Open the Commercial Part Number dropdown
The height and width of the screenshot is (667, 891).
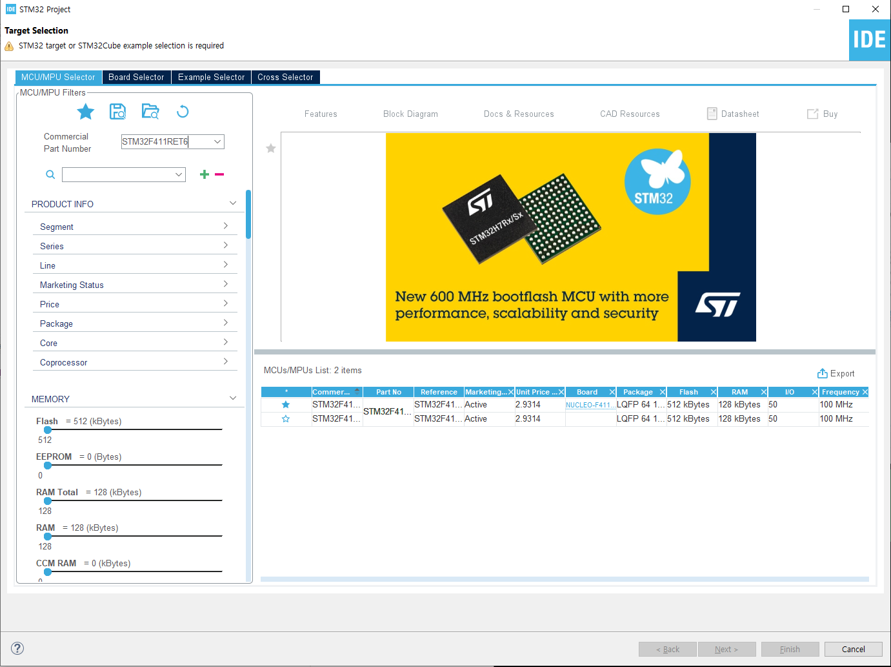tap(217, 141)
